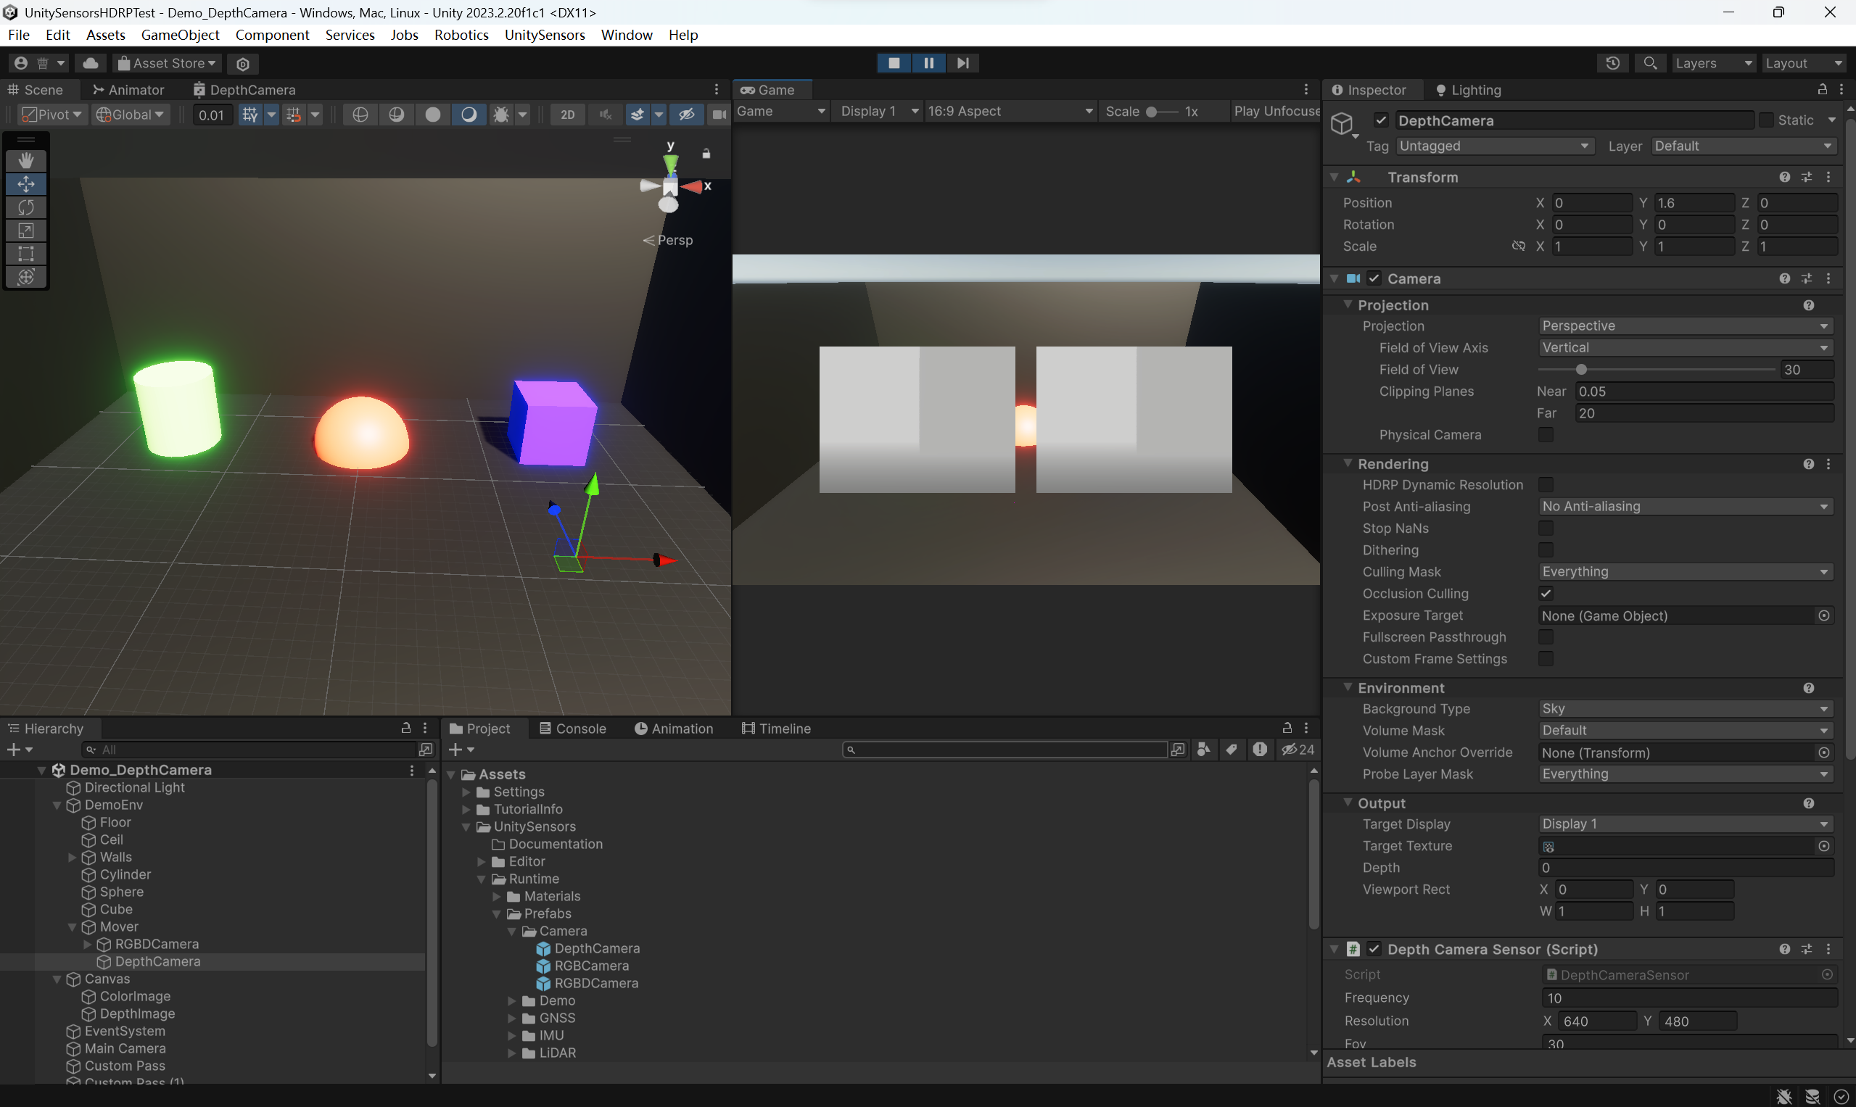Disable the Occlusion Culling checkbox
The height and width of the screenshot is (1107, 1856).
click(x=1546, y=594)
